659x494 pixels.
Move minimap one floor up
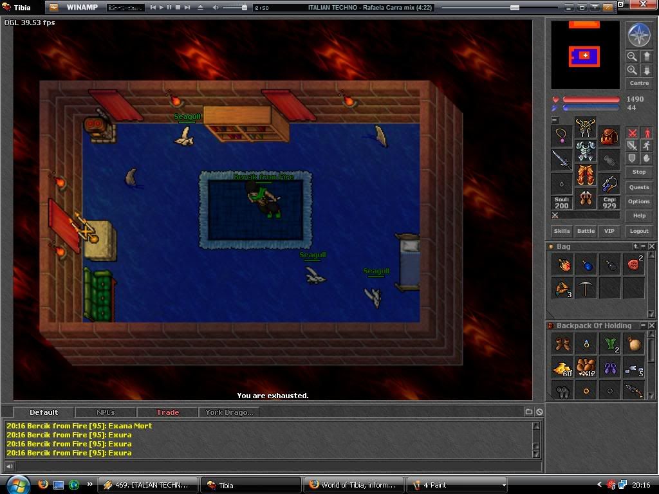pos(646,57)
